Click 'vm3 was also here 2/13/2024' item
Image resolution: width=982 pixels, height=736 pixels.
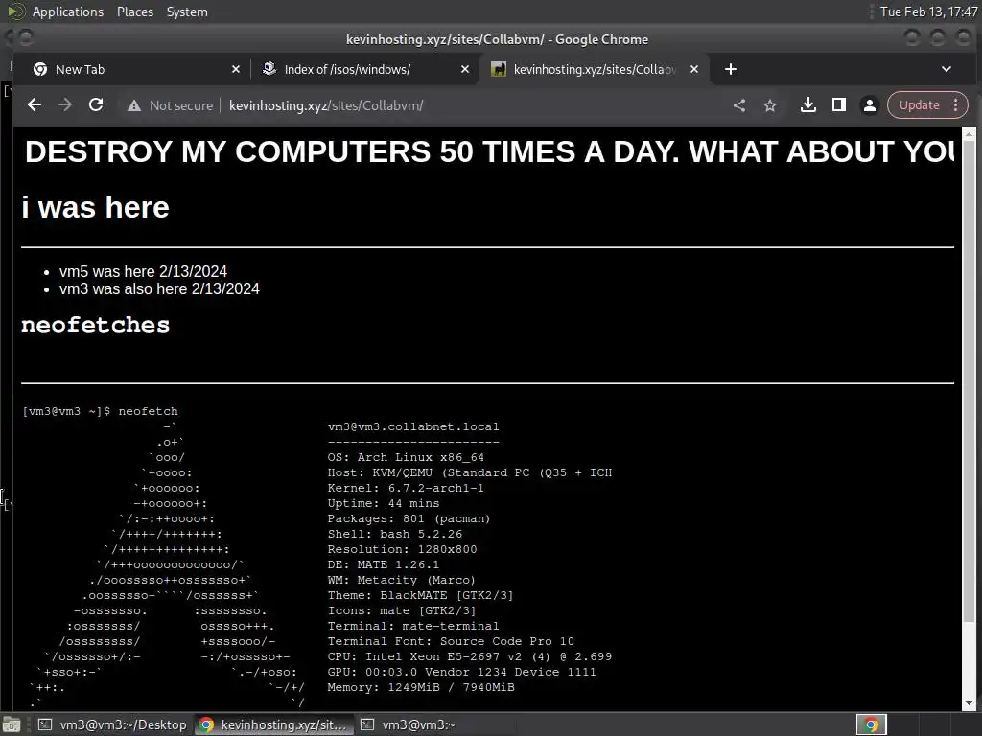pos(159,288)
